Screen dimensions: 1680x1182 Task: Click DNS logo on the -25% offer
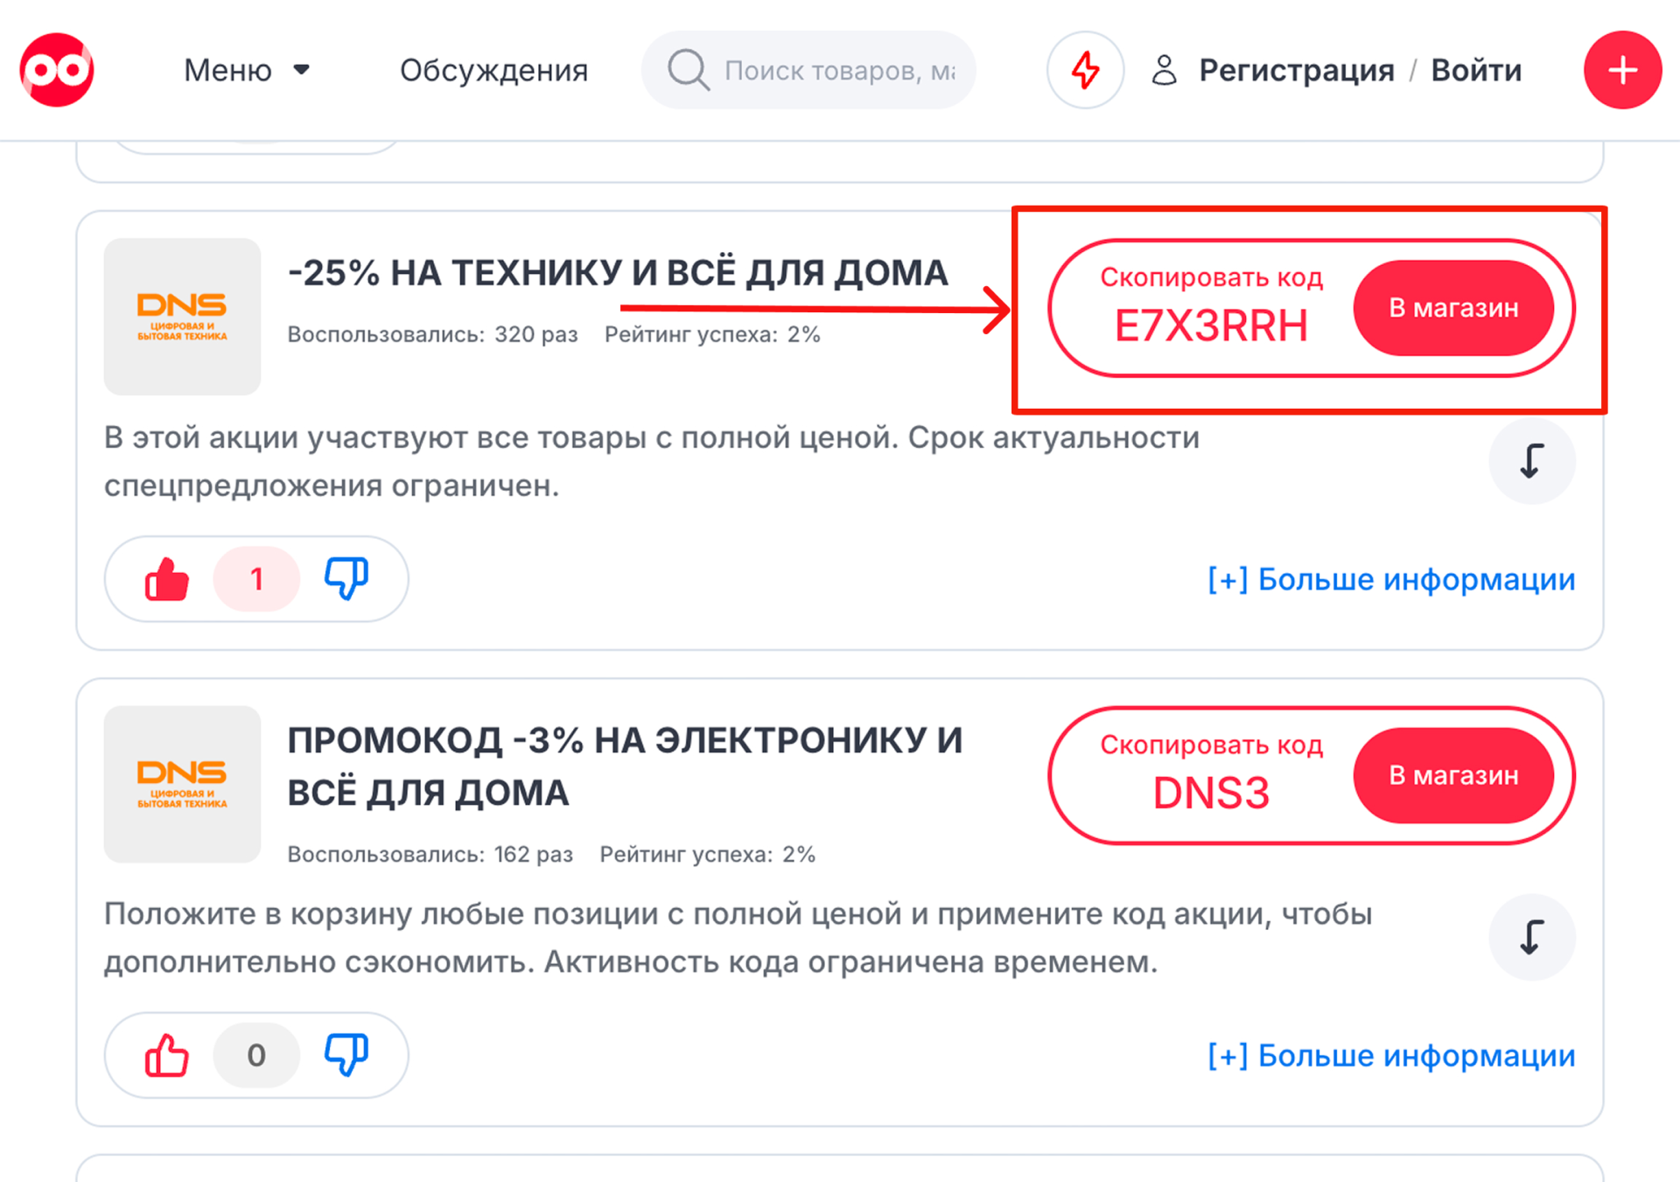click(x=182, y=317)
